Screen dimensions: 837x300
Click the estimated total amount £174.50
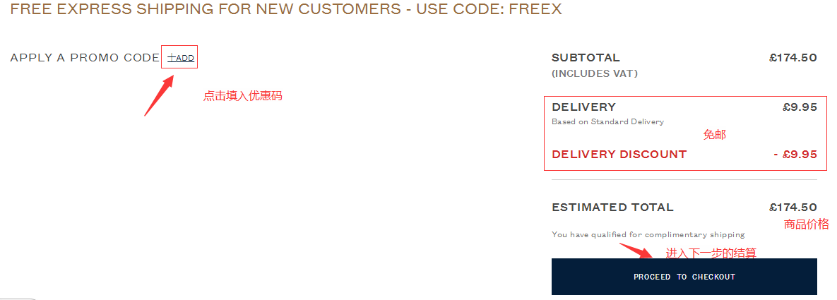coord(793,208)
